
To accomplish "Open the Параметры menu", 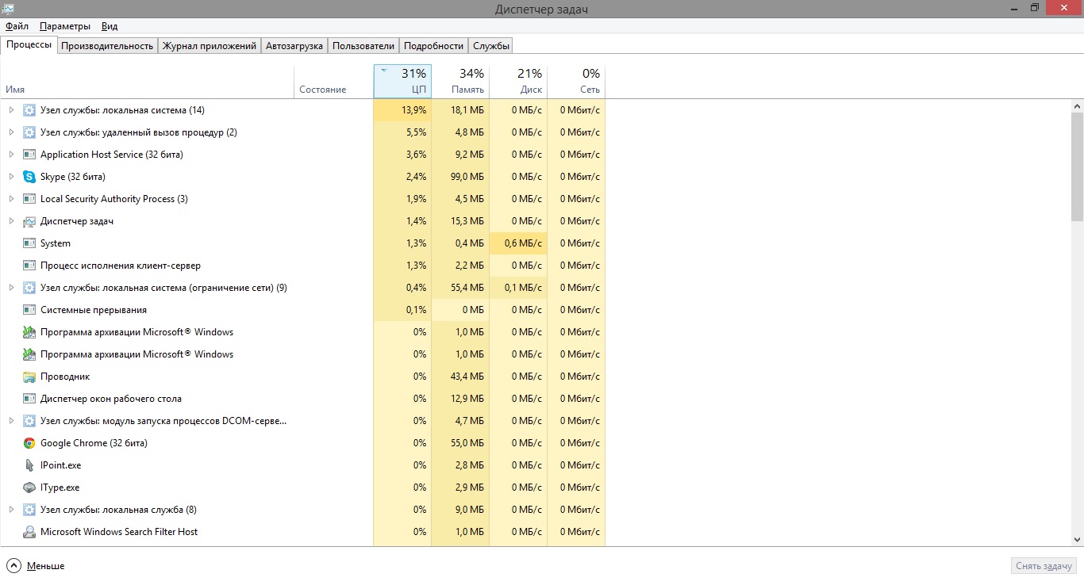I will 65,26.
